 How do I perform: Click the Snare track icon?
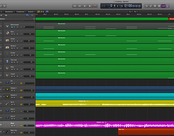coord(7,40)
